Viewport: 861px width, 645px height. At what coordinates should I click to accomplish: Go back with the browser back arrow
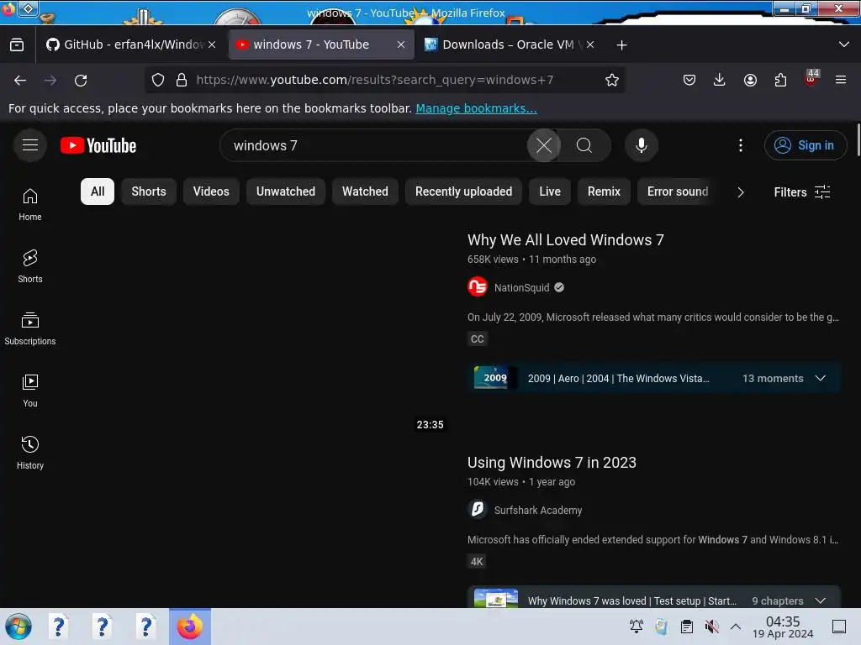pyautogui.click(x=20, y=80)
